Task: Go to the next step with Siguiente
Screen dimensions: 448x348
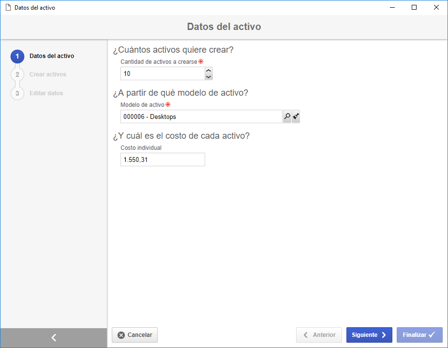Action: [x=369, y=335]
